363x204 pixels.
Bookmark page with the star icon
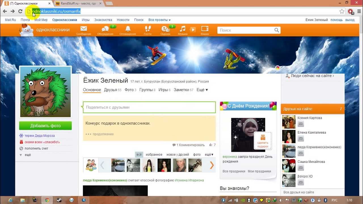coord(342,11)
